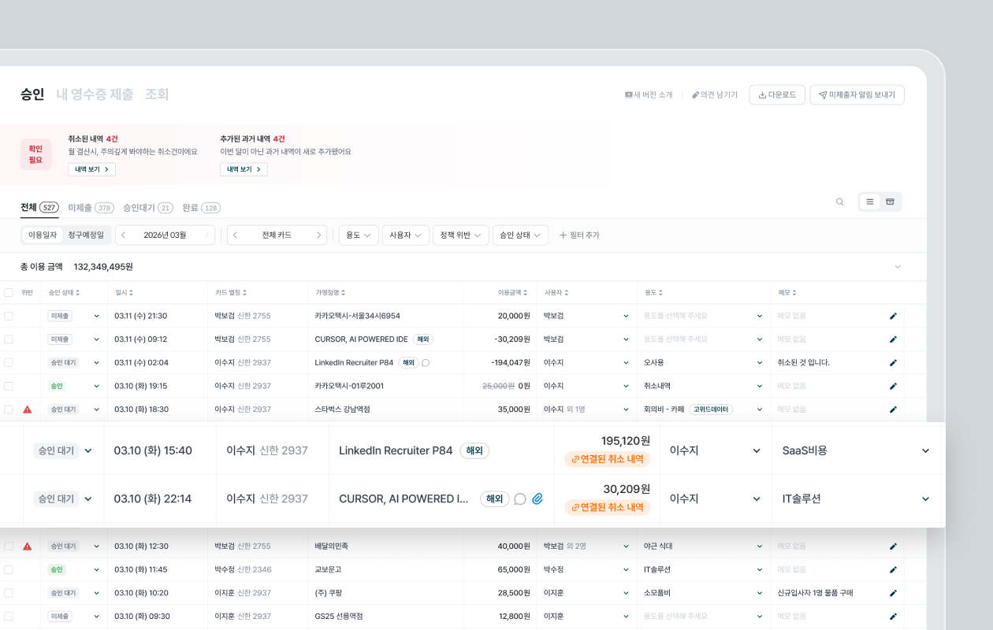Click edit pencil for 취소된 것 입니다 memo

tap(893, 363)
